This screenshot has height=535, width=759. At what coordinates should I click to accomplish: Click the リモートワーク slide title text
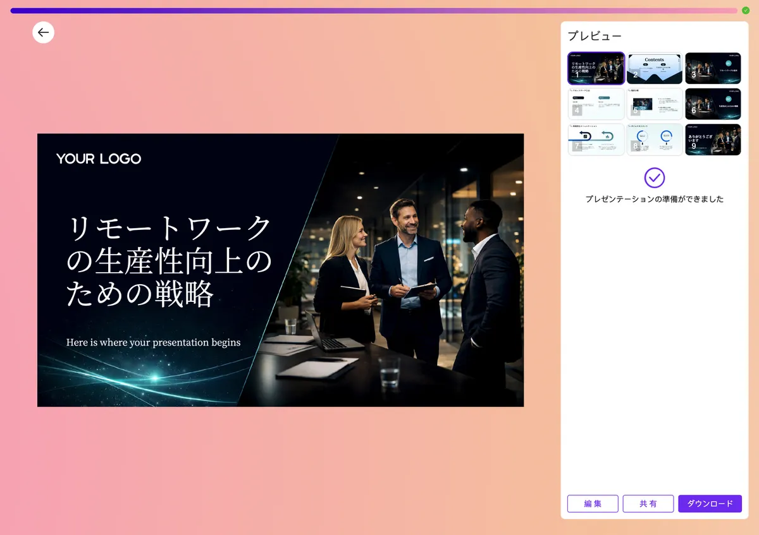tap(169, 261)
